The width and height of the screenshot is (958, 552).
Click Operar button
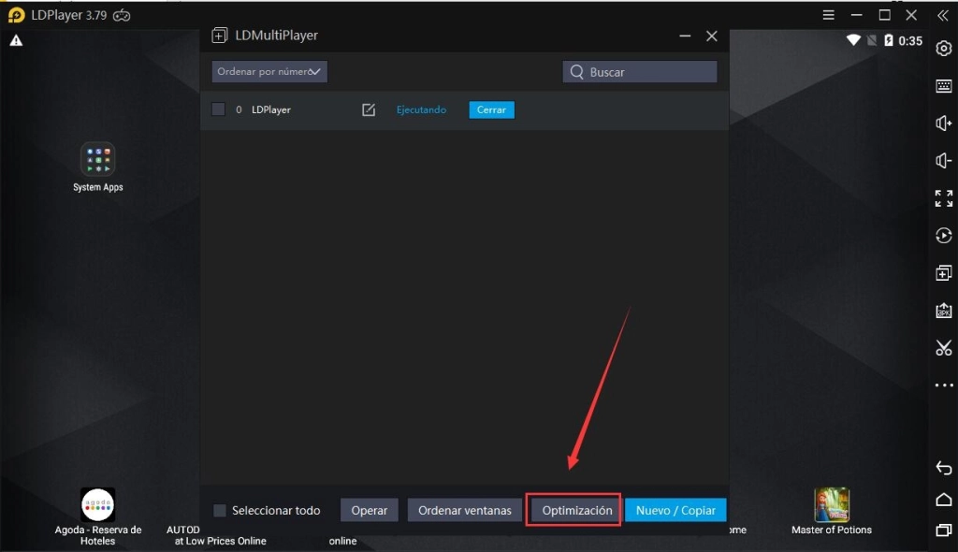pos(369,510)
